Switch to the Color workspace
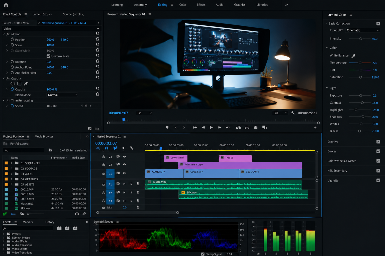The width and height of the screenshot is (385, 256). (183, 5)
